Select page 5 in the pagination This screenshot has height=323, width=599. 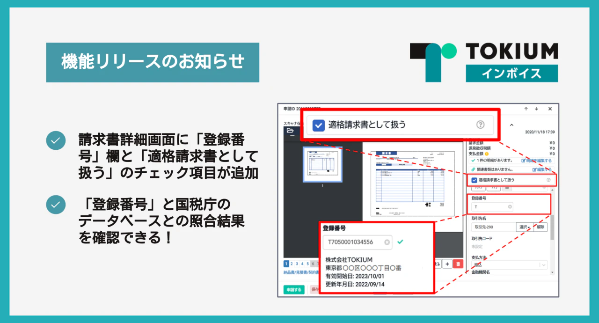pyautogui.click(x=307, y=264)
